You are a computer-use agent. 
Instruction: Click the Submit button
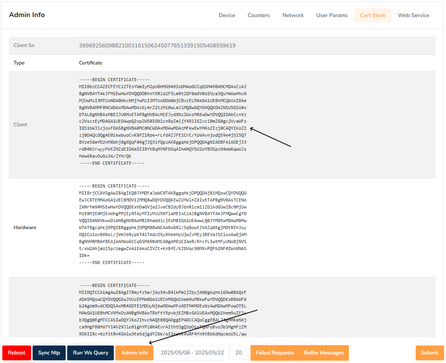pos(430,353)
